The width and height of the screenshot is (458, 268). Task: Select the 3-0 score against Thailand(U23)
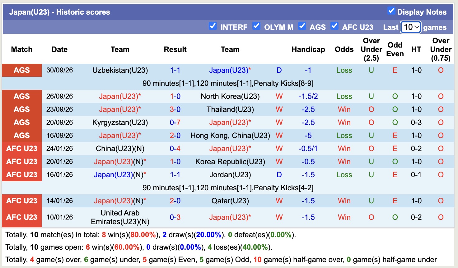[x=175, y=109]
